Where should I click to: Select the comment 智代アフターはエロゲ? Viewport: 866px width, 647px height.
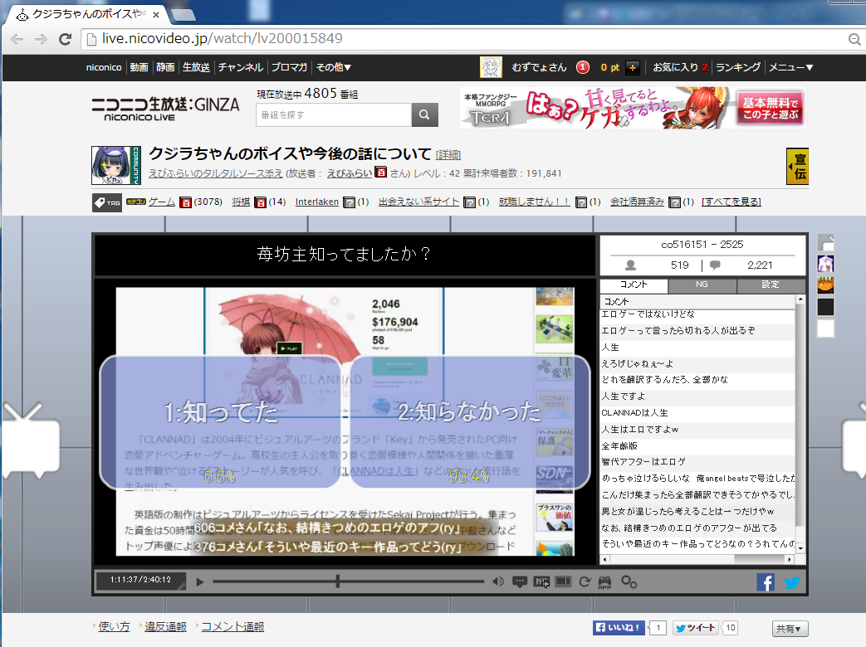698,462
